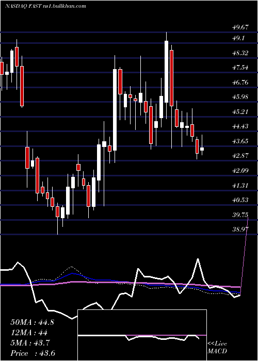Click the 38.97 price level label
Viewport: 258px width, 361px height.
240,229
